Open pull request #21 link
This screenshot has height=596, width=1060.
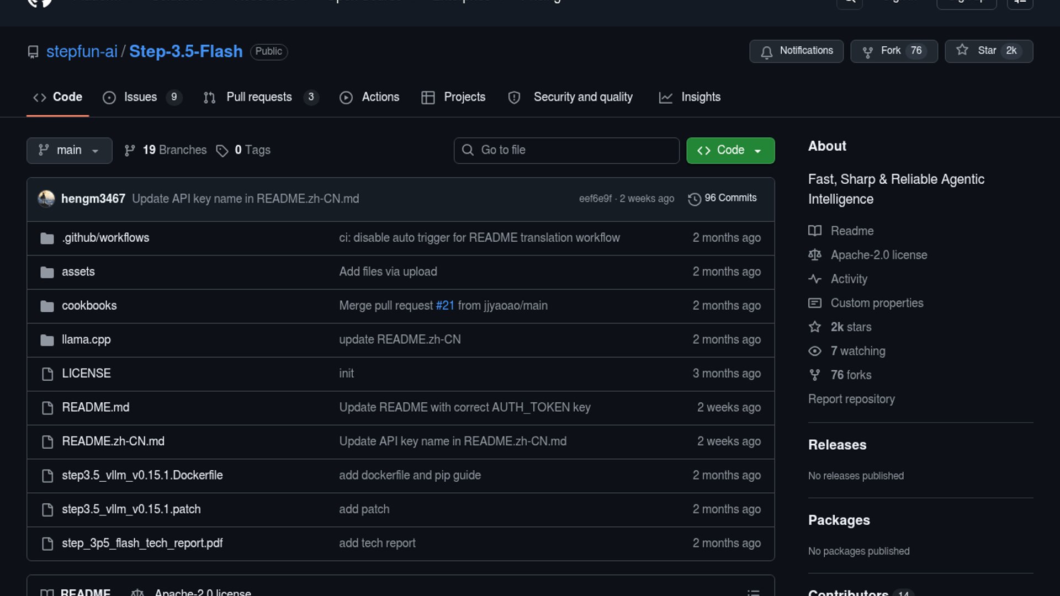tap(445, 306)
